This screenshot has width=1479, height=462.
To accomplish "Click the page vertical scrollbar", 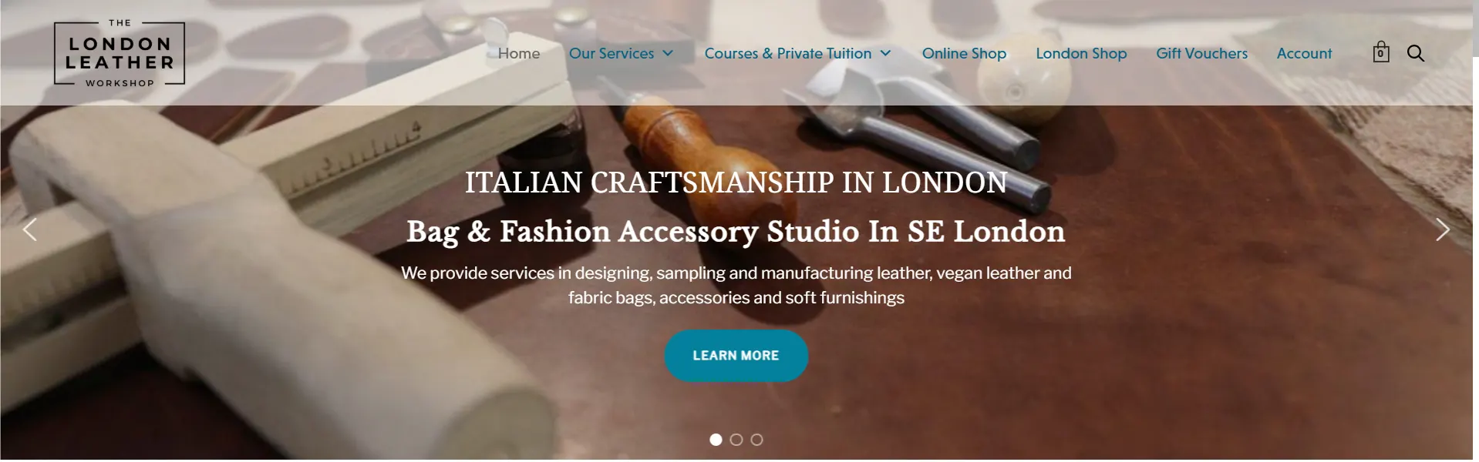I will pos(1475,231).
